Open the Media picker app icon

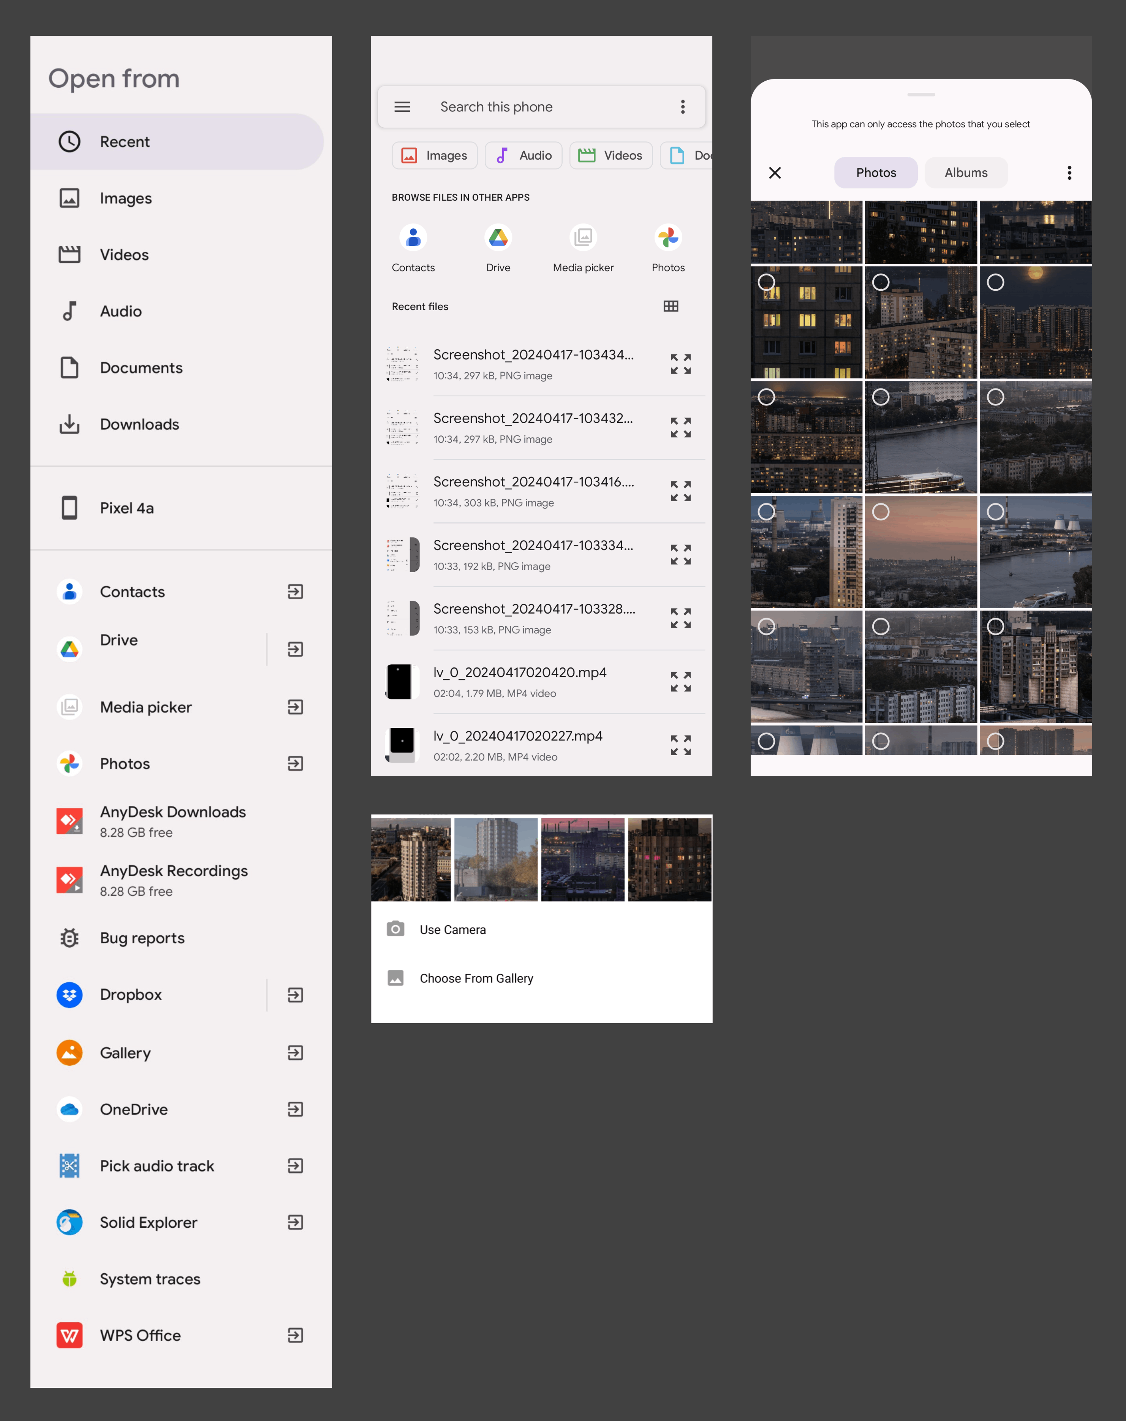click(583, 247)
